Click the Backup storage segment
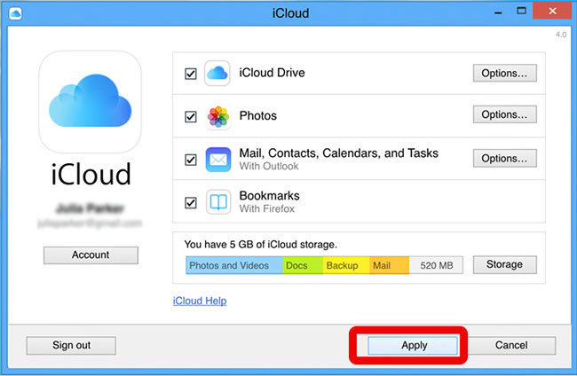The height and width of the screenshot is (376, 577). (346, 265)
